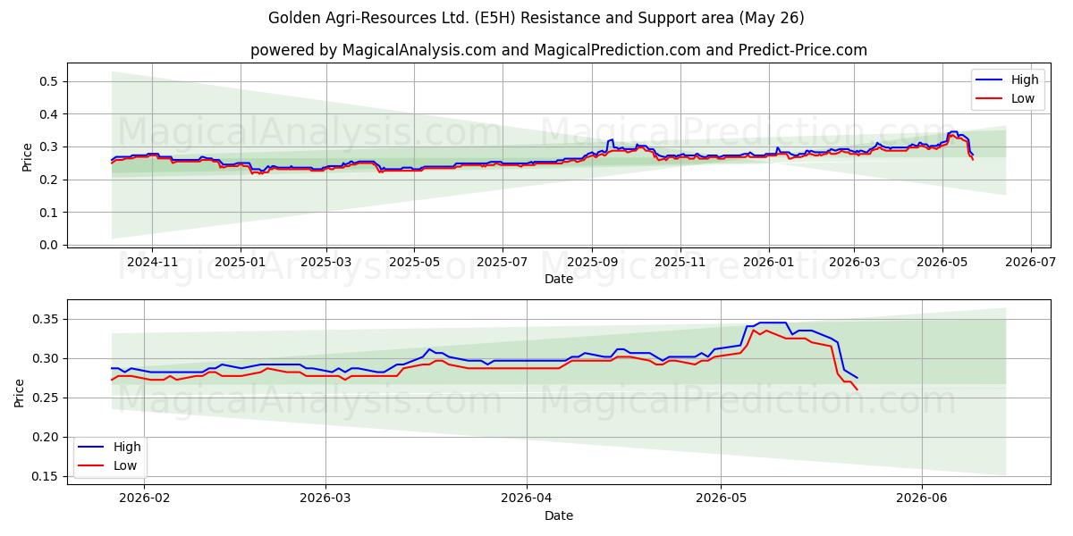The width and height of the screenshot is (1073, 536).
Task: Click the 2026-03 x-axis label in the top chart
Action: [853, 262]
